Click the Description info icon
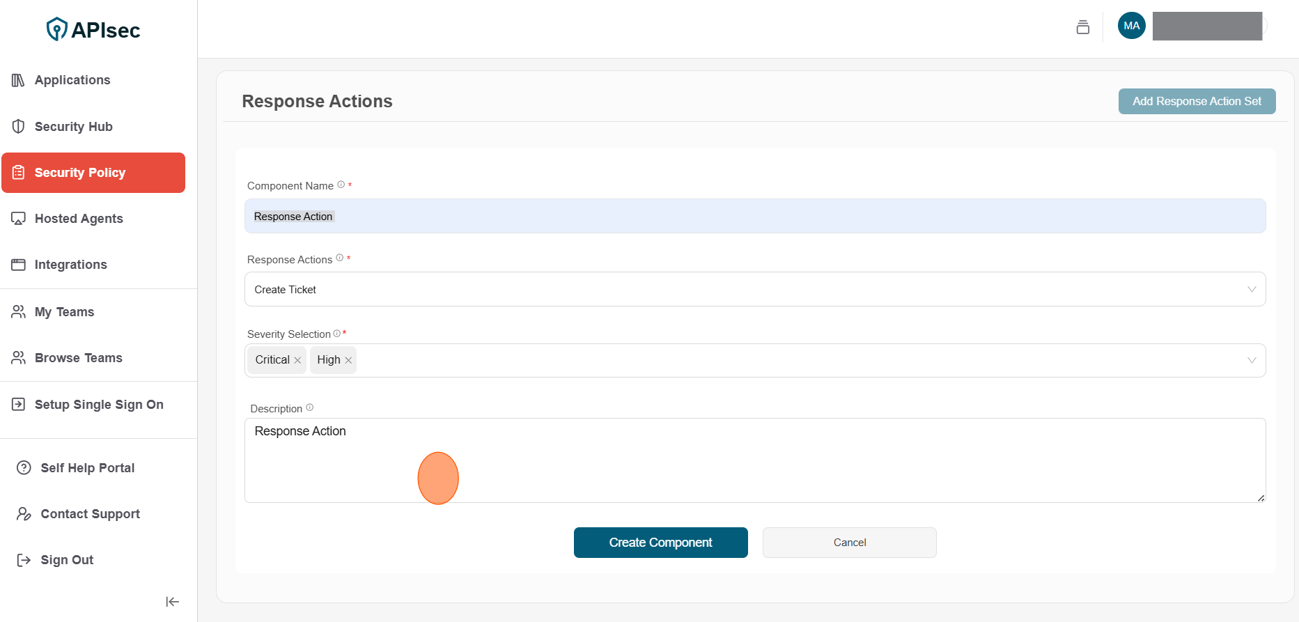The image size is (1299, 622). (x=310, y=407)
